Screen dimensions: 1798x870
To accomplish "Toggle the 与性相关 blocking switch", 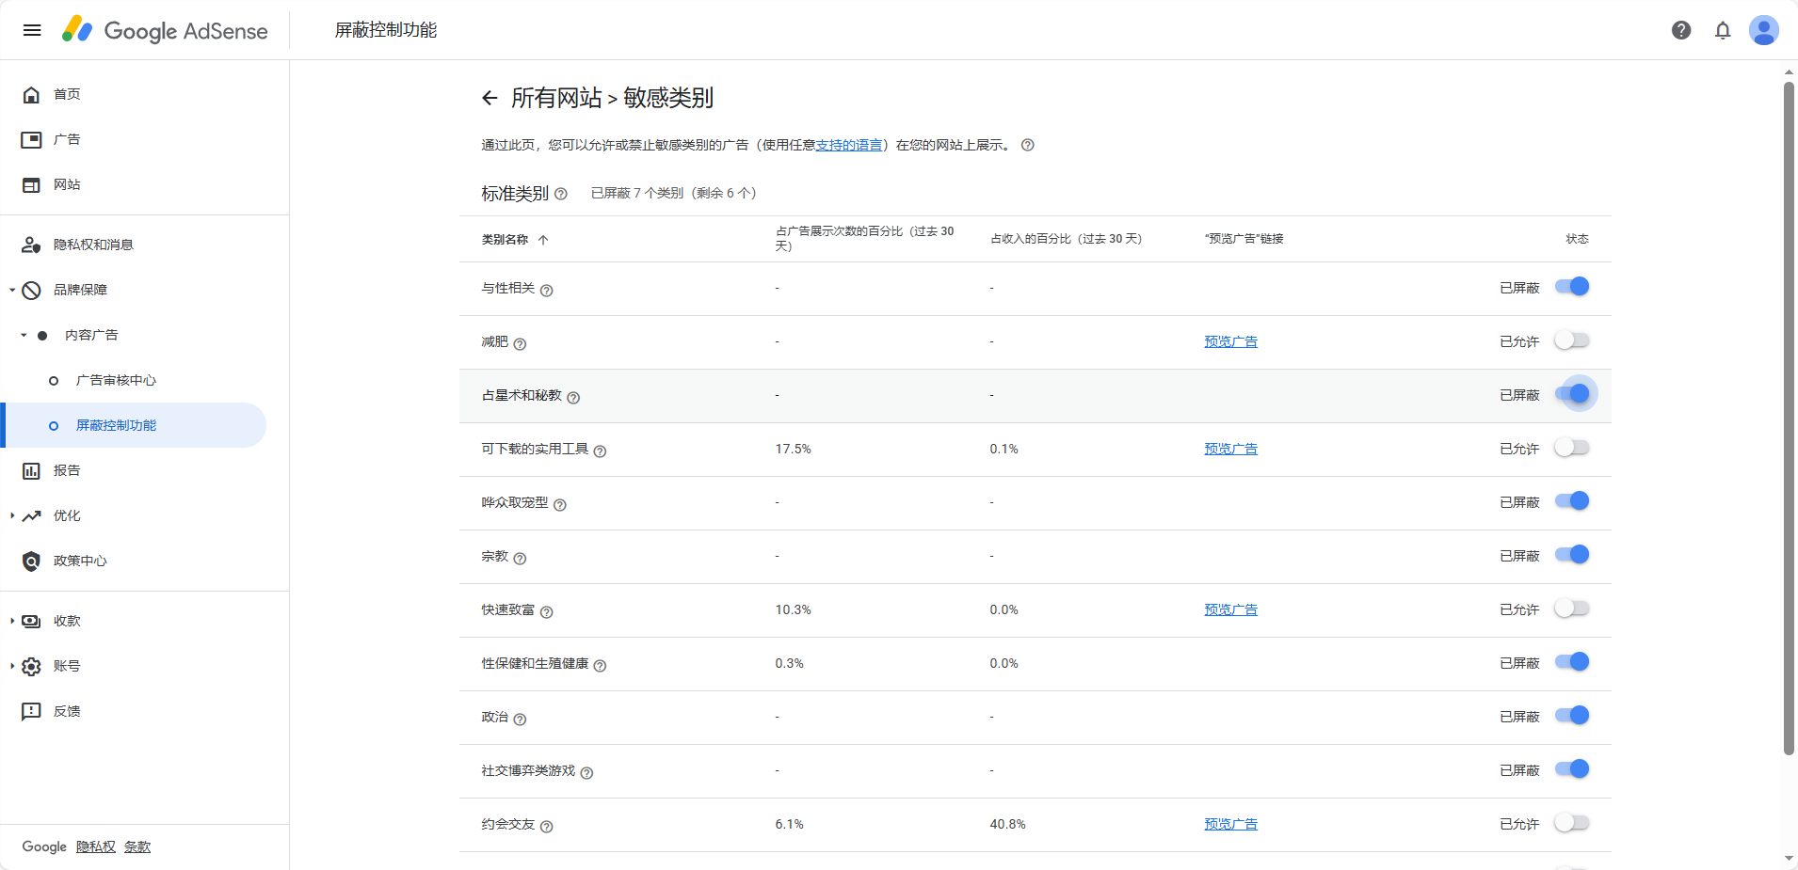I will tap(1572, 287).
